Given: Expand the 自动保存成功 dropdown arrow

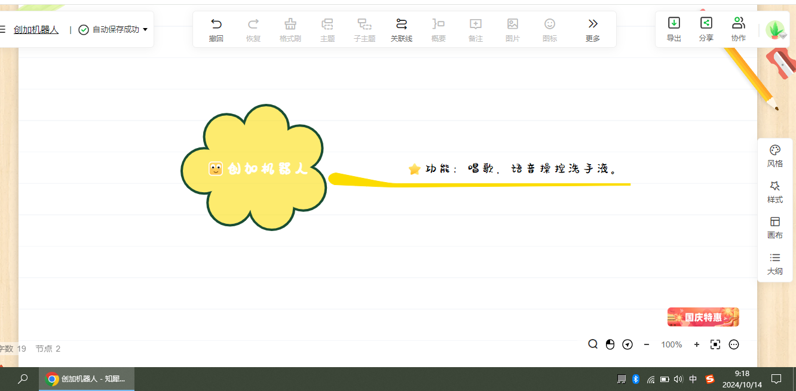Looking at the screenshot, I should [145, 29].
